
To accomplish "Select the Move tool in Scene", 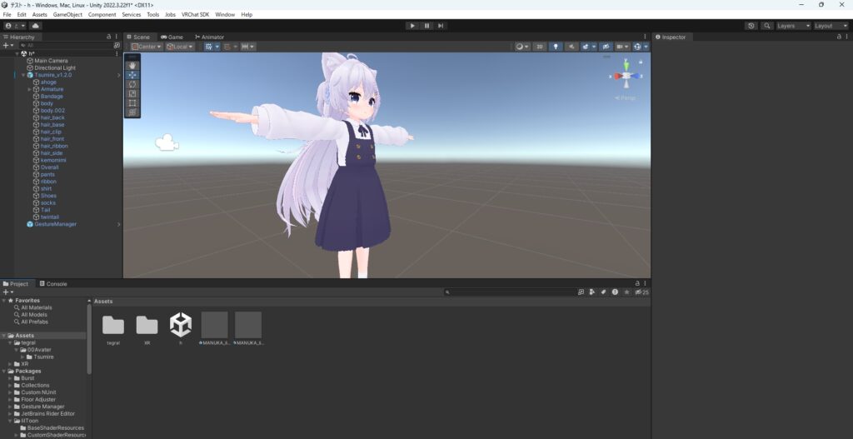I will pos(132,75).
